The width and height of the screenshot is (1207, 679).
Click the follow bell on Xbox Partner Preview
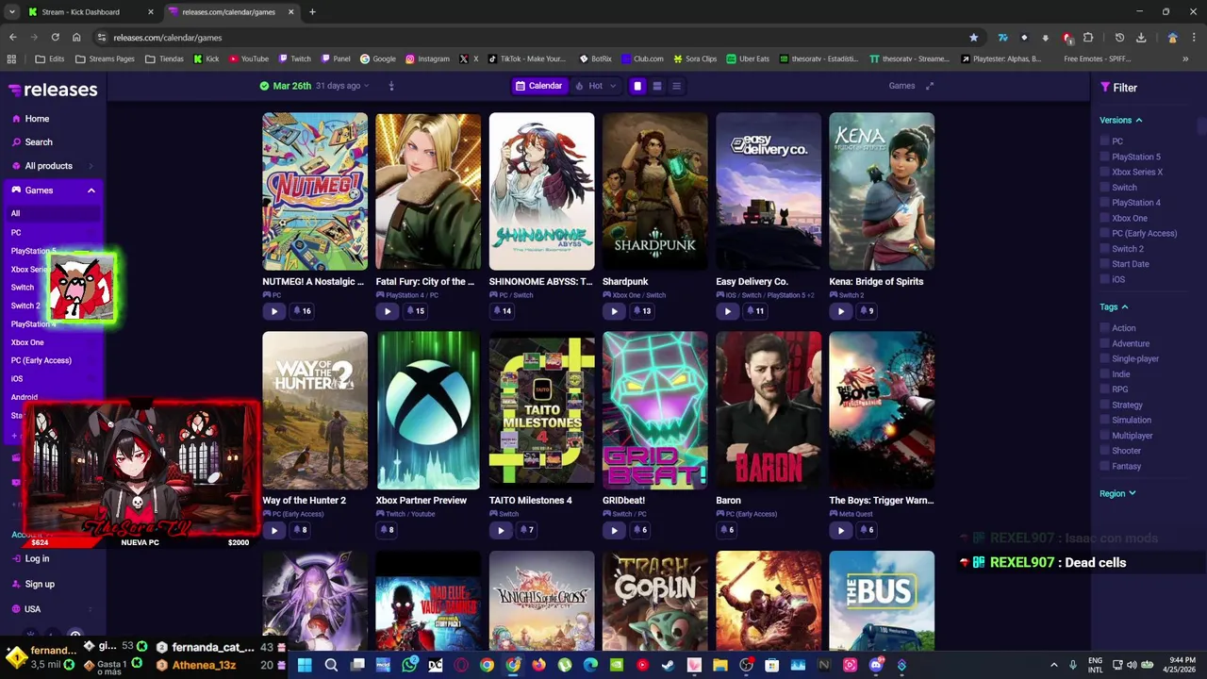pyautogui.click(x=386, y=530)
